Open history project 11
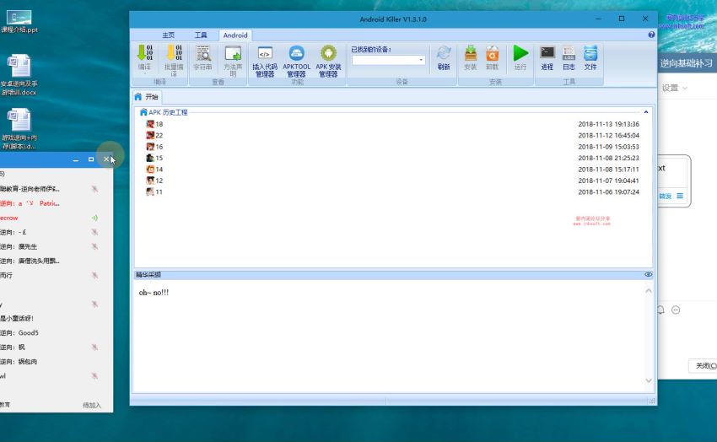717x442 pixels. pyautogui.click(x=154, y=192)
